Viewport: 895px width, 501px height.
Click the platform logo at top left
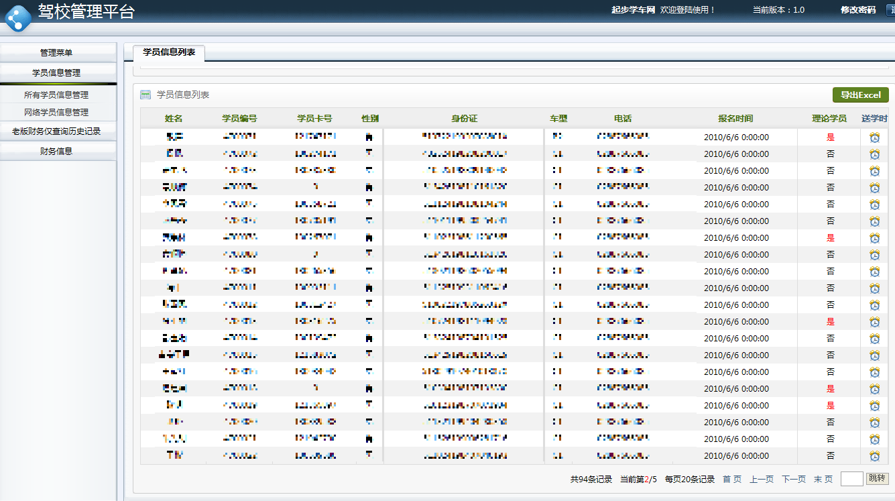click(17, 18)
